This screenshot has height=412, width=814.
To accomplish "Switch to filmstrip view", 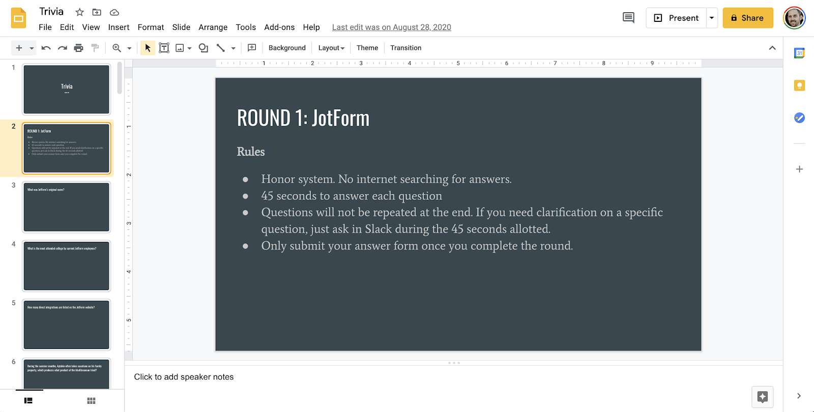I will pos(28,401).
